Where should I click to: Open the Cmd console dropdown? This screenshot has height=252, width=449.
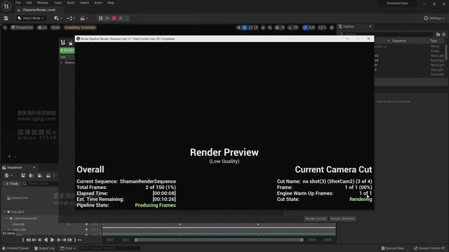[x=68, y=248]
